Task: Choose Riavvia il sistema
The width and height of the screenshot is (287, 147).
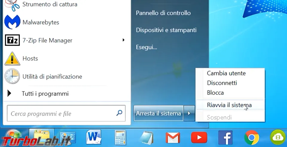Action: coord(230,105)
